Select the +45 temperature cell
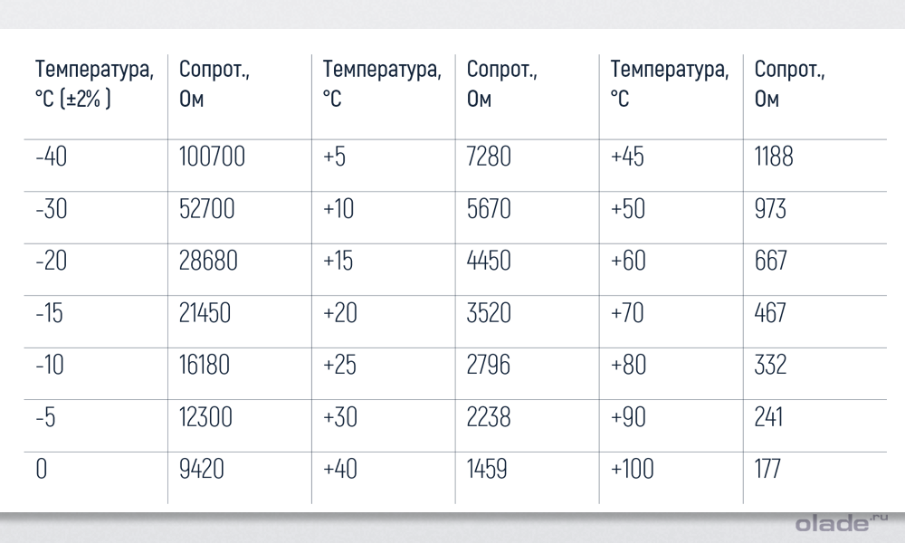The height and width of the screenshot is (543, 905). click(x=627, y=157)
